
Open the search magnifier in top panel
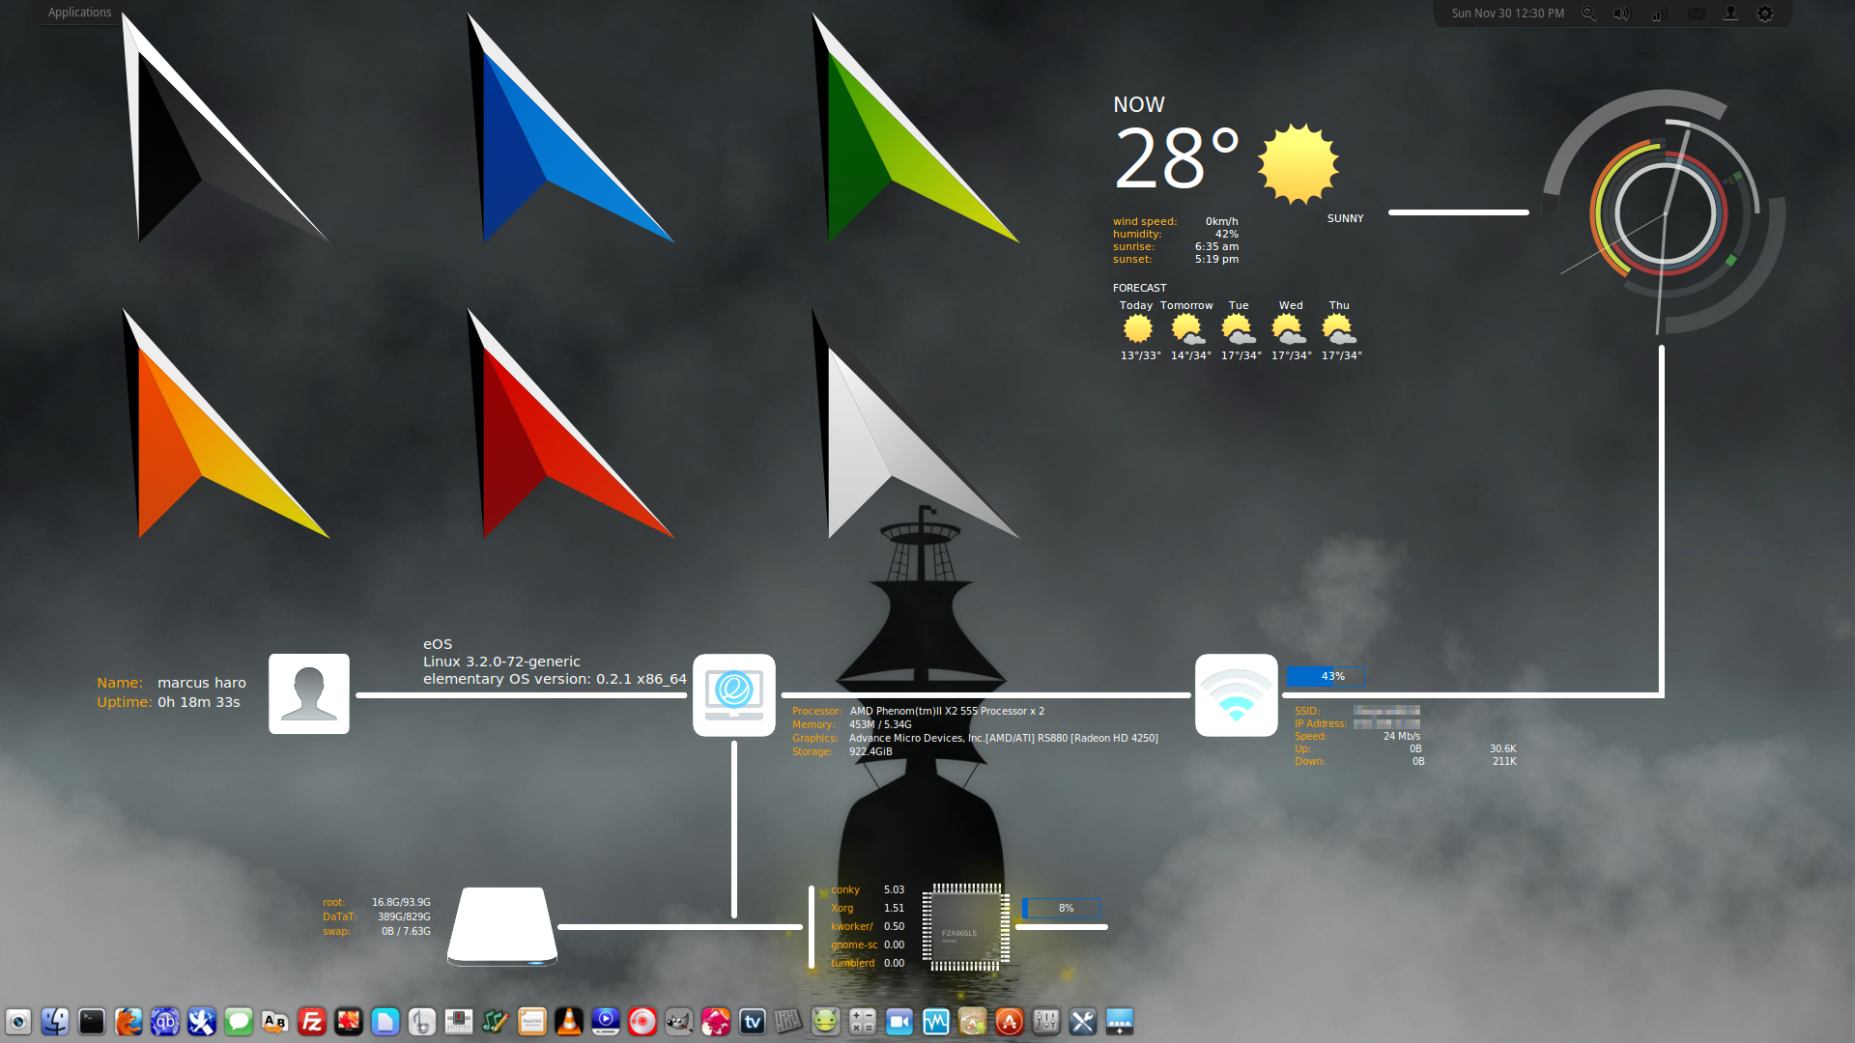click(x=1588, y=14)
